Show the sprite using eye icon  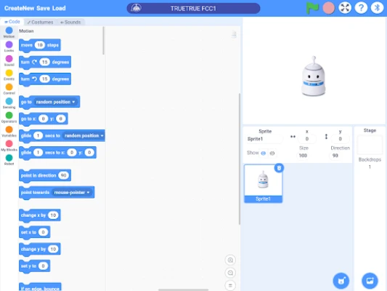click(264, 153)
